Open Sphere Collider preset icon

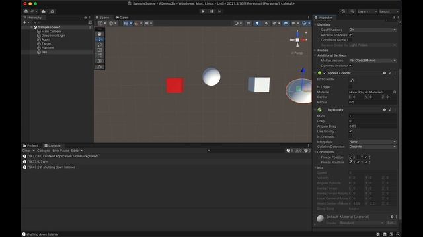point(390,73)
